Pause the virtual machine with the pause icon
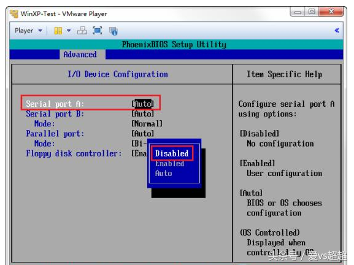The width and height of the screenshot is (354, 265). pyautogui.click(x=58, y=31)
